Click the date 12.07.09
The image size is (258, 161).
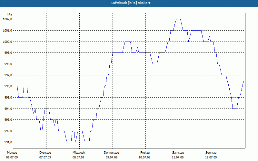[211, 157]
